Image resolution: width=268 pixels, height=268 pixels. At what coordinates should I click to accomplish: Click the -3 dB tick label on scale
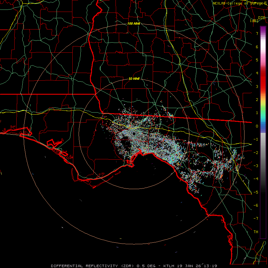point(256,166)
